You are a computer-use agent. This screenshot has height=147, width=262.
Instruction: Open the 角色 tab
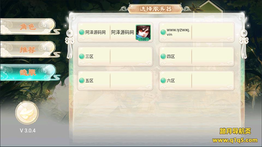28,26
